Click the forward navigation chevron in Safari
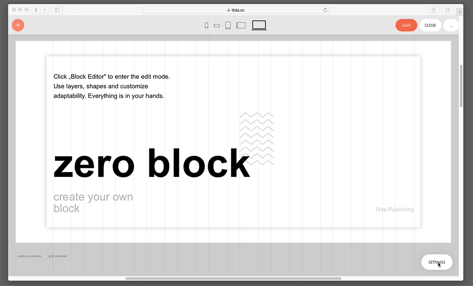The image size is (473, 286). [45, 9]
